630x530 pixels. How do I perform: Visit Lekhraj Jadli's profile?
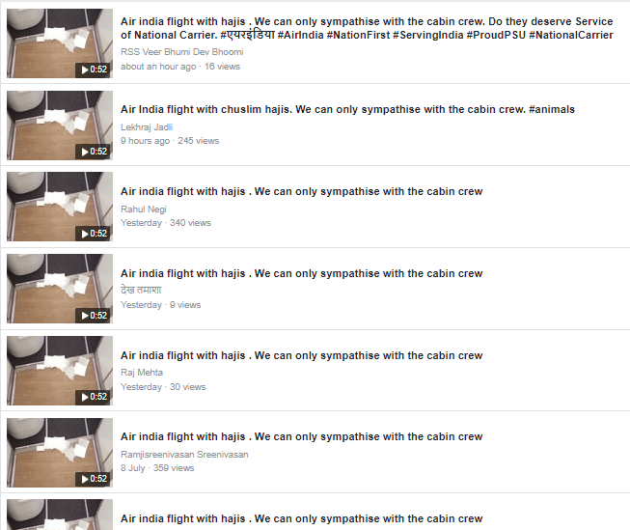click(x=147, y=127)
